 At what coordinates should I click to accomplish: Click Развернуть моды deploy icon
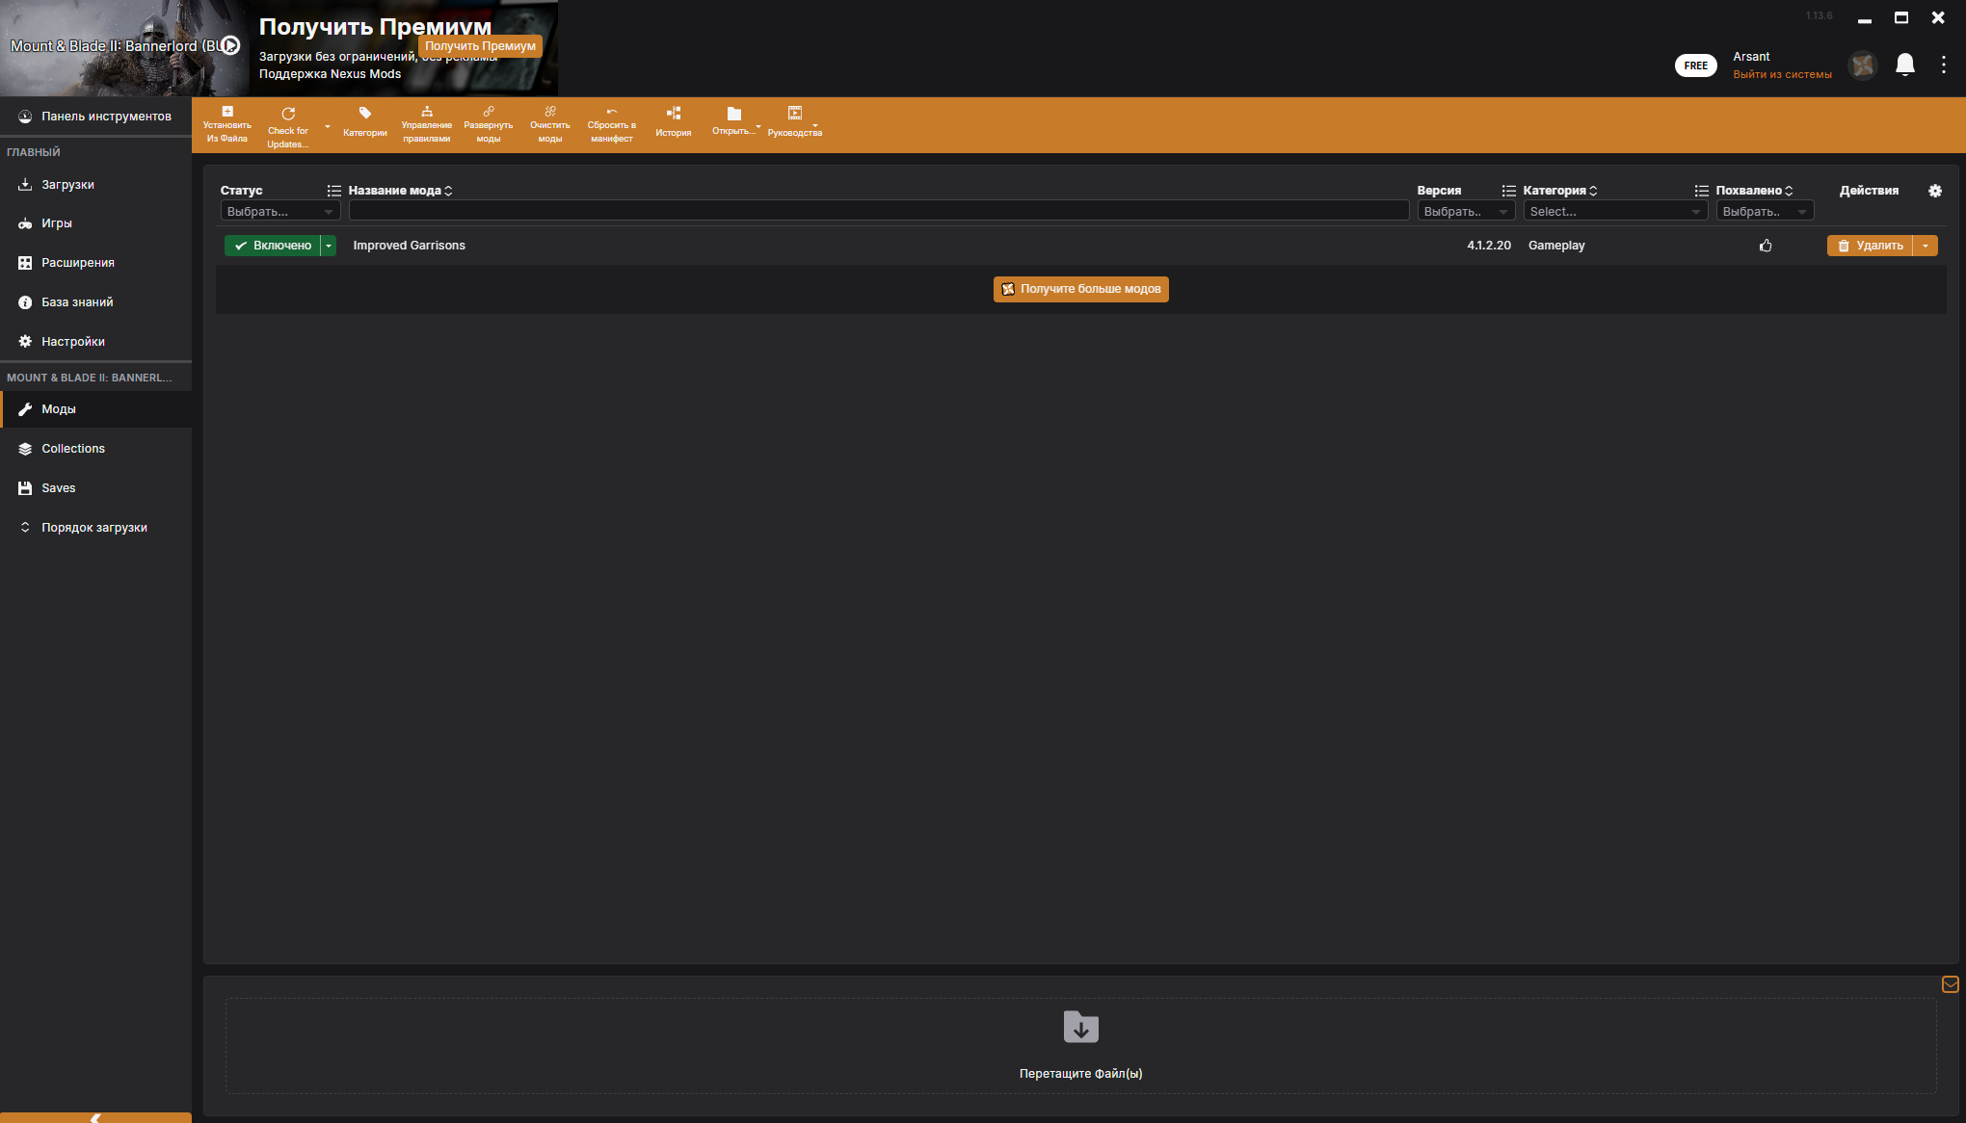489,112
